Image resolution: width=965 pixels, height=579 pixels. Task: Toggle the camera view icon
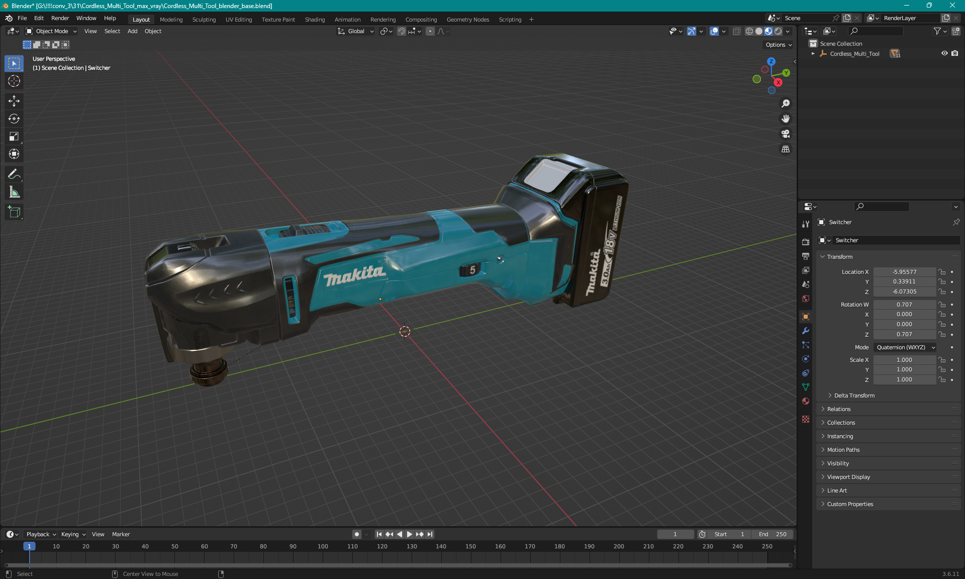[786, 134]
